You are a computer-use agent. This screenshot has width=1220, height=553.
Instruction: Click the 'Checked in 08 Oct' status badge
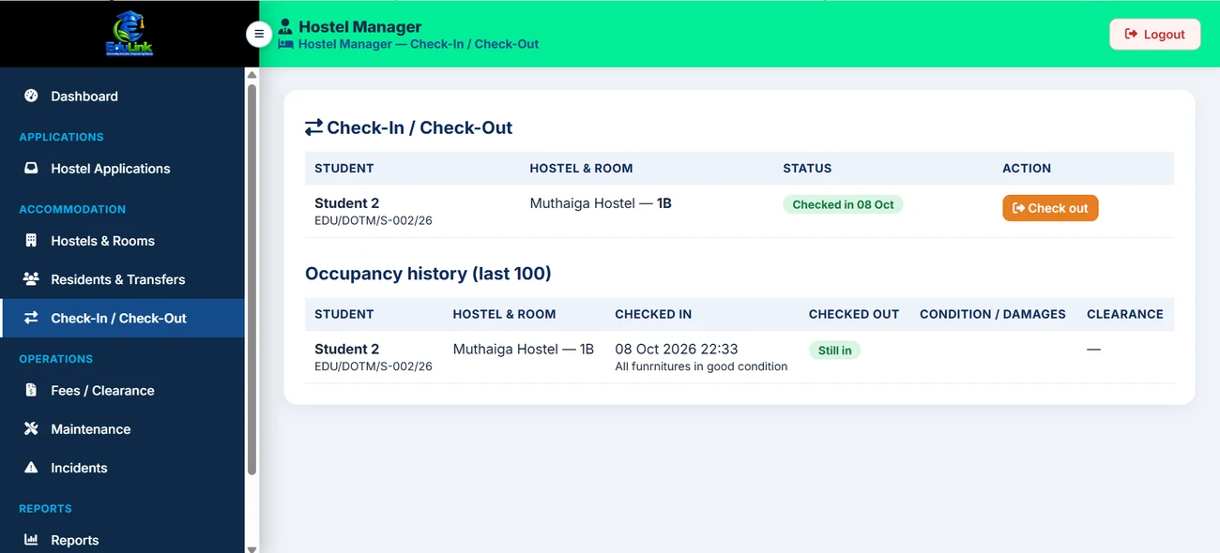[843, 204]
